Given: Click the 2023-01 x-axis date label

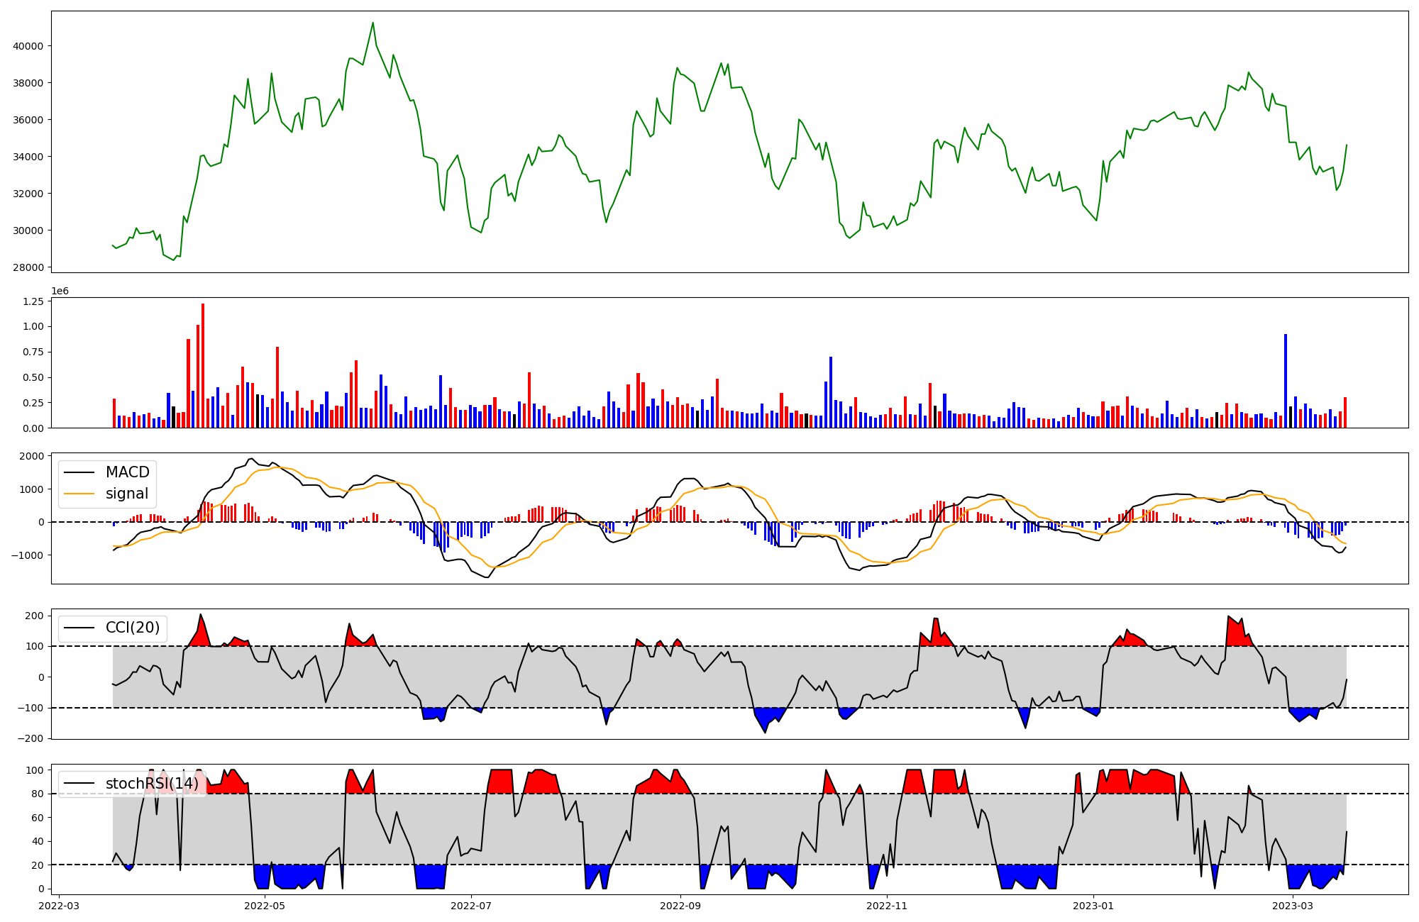Looking at the screenshot, I should [1093, 906].
